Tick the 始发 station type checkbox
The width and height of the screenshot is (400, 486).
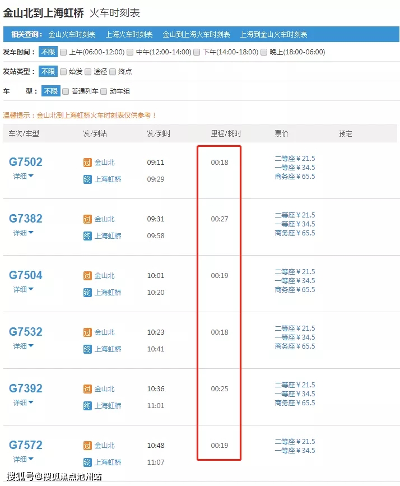click(x=63, y=72)
